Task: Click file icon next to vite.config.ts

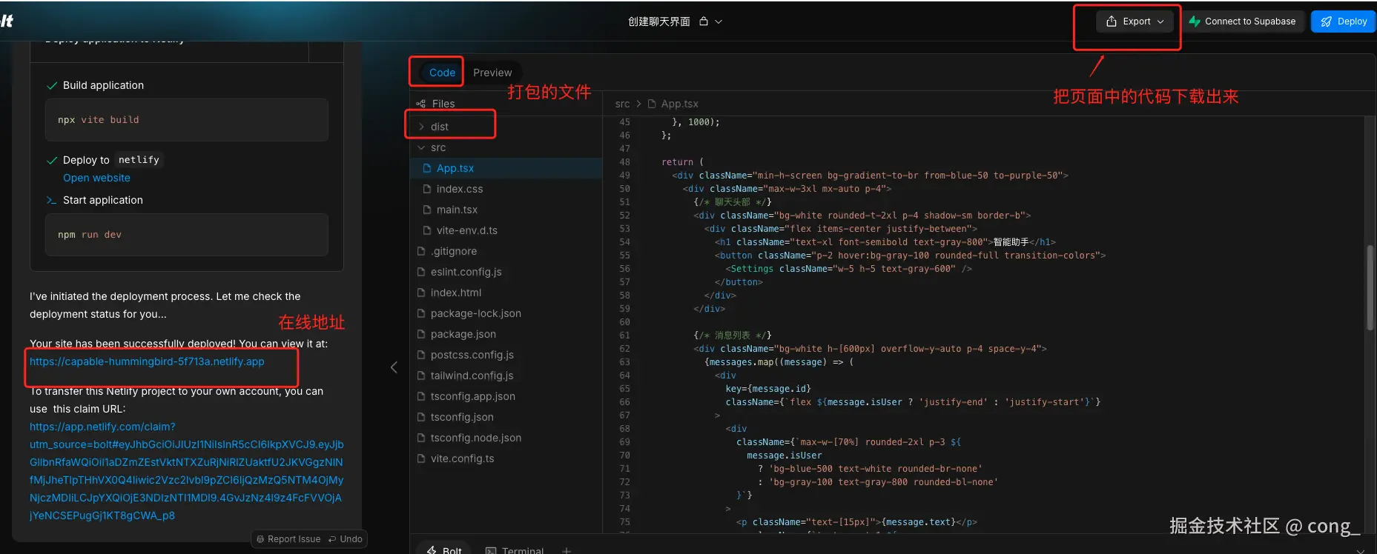Action: tap(421, 458)
